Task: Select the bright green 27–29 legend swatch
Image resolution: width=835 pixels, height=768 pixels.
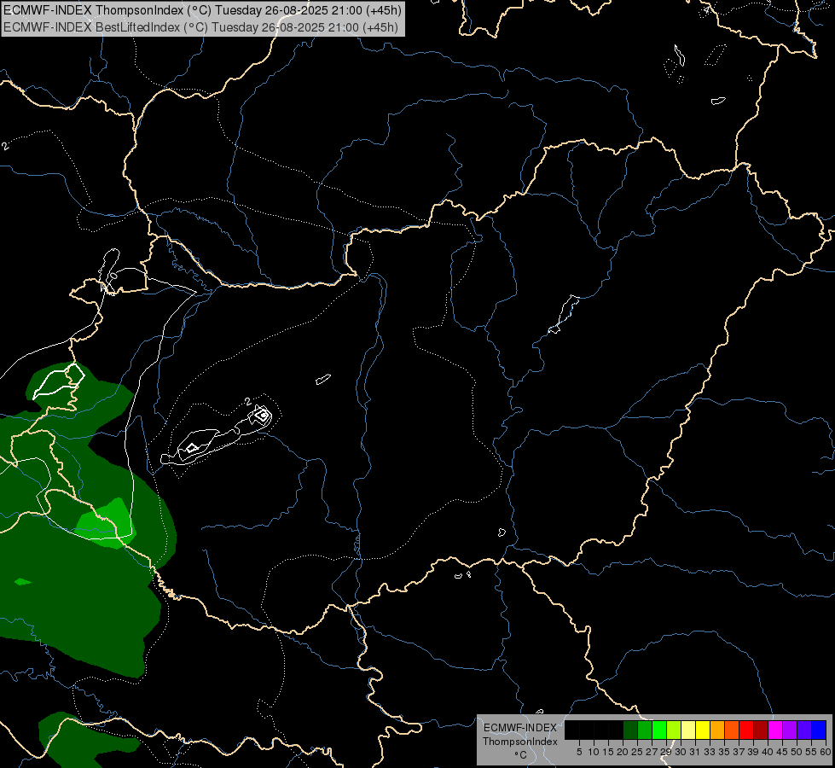Action: click(659, 730)
